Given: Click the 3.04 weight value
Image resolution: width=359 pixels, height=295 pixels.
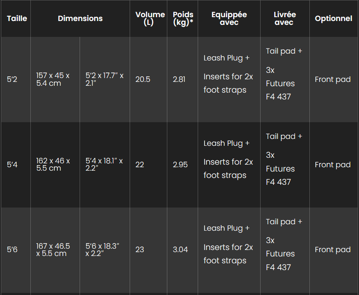Looking at the screenshot, I should click(180, 250).
